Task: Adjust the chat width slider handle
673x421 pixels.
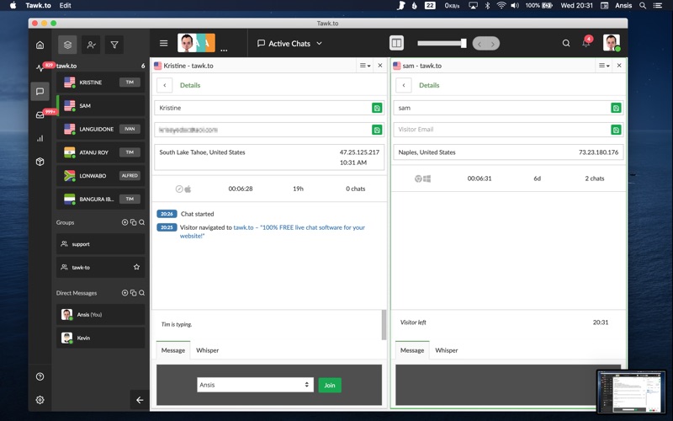Action: click(464, 44)
